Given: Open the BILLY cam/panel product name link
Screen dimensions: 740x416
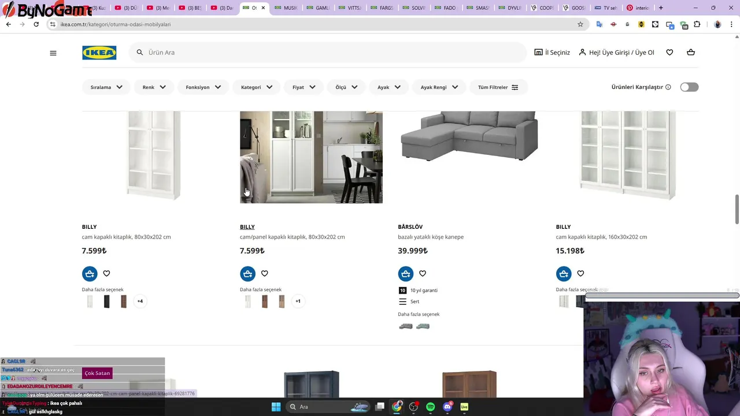Looking at the screenshot, I should pyautogui.click(x=247, y=227).
